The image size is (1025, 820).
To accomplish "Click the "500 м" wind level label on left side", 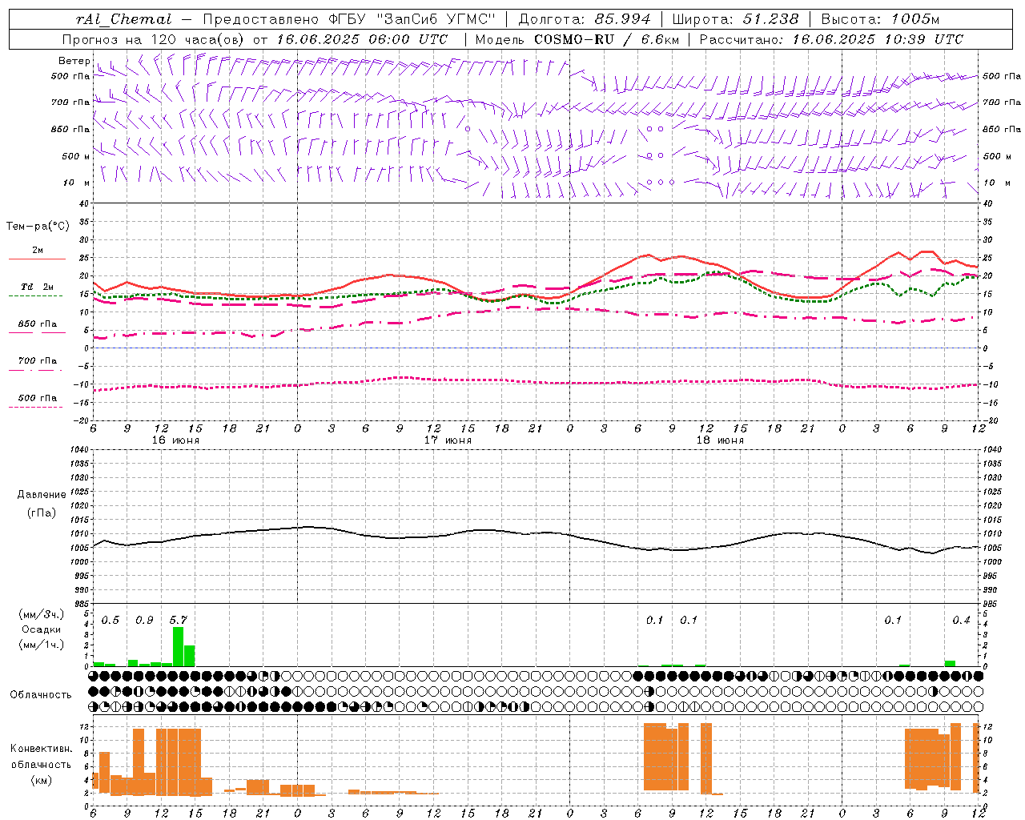I will click(x=75, y=156).
